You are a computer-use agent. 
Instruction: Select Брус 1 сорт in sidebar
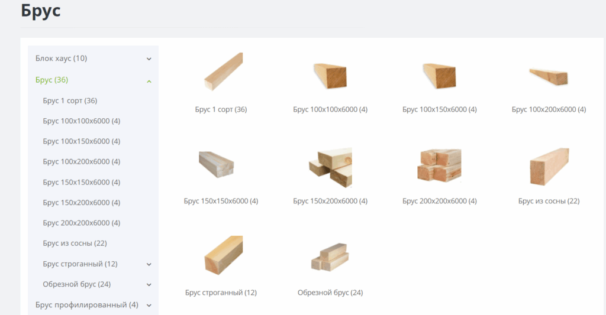tap(70, 100)
